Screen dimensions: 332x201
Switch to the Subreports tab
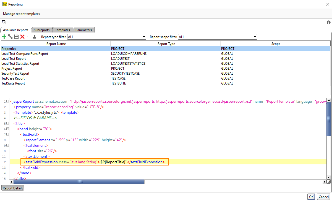41,30
